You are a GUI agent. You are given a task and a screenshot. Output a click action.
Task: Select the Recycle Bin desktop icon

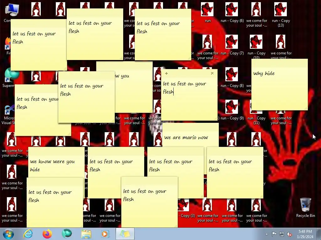pos(305,208)
